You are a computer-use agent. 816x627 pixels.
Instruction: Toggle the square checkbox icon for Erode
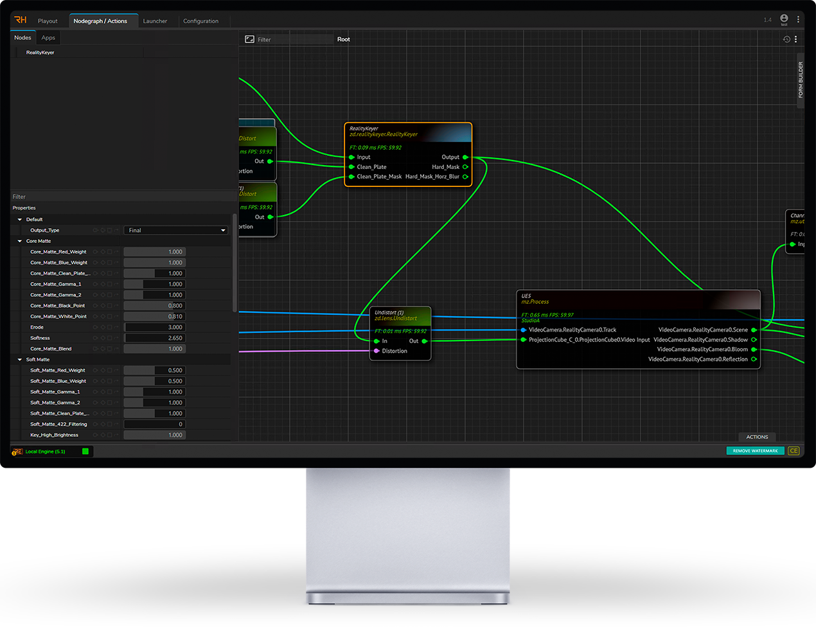point(109,327)
